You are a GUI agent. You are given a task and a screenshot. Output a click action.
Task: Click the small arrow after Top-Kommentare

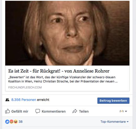tap(128, 122)
